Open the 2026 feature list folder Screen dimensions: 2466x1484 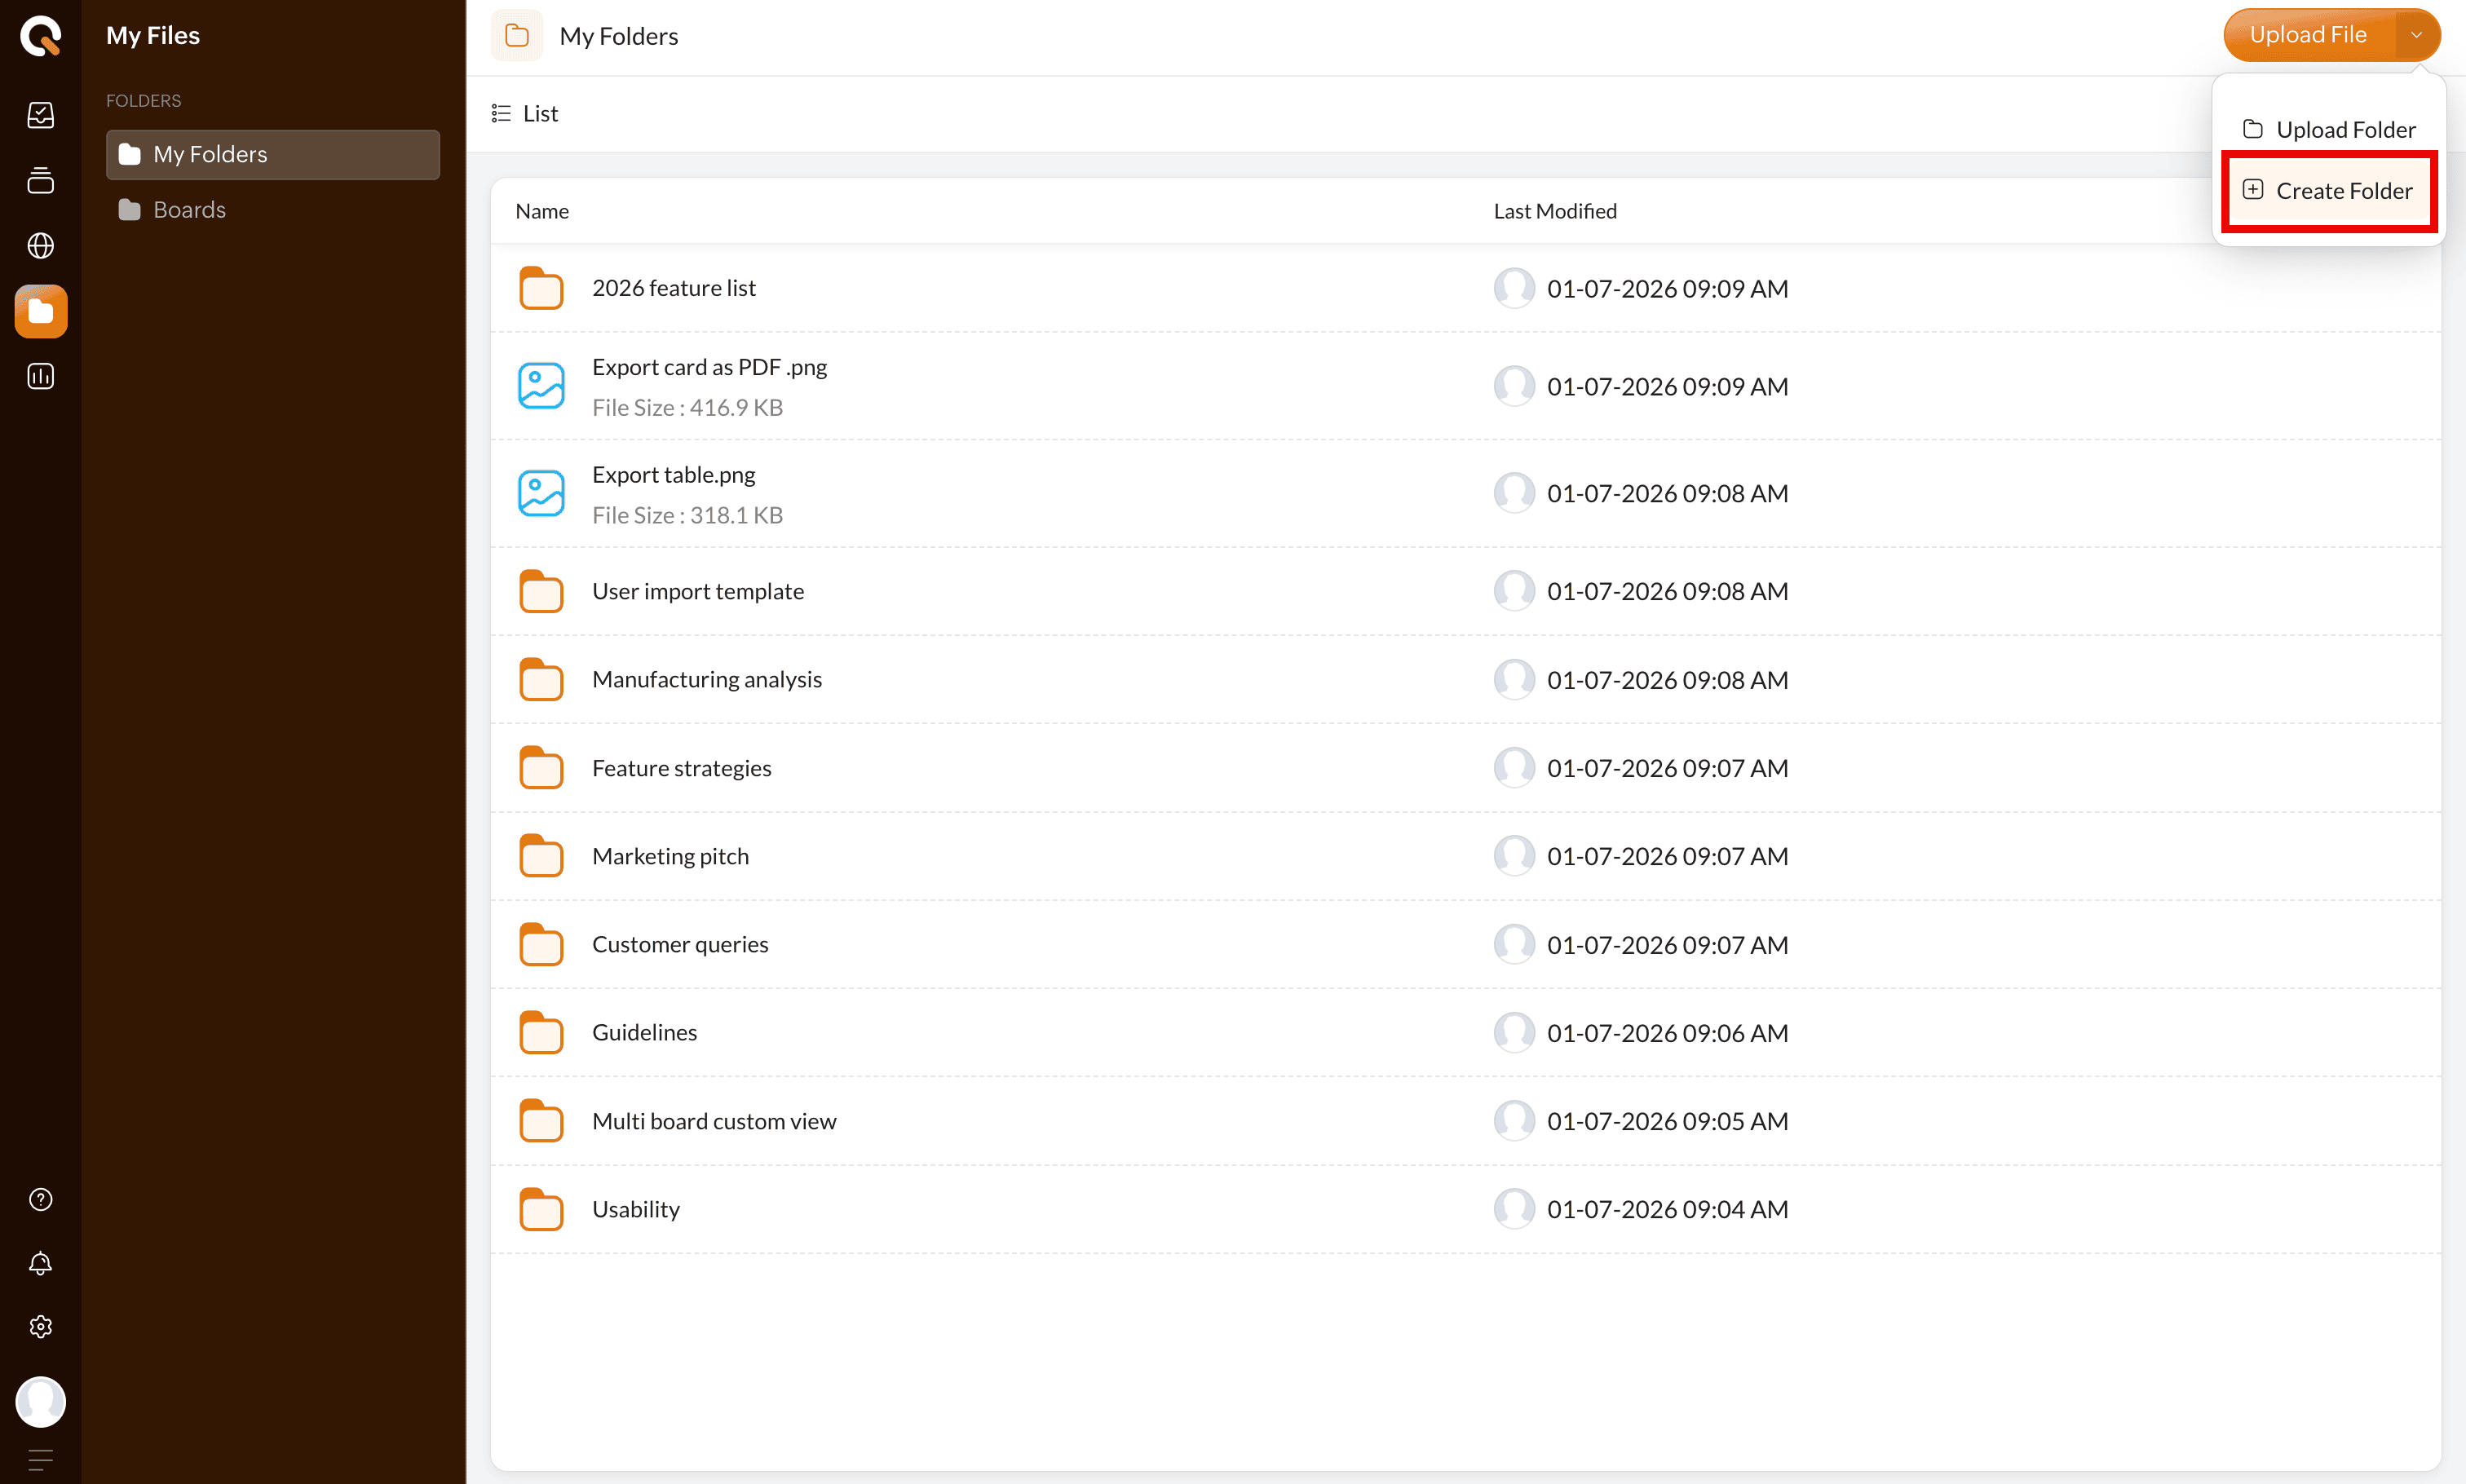(x=673, y=288)
